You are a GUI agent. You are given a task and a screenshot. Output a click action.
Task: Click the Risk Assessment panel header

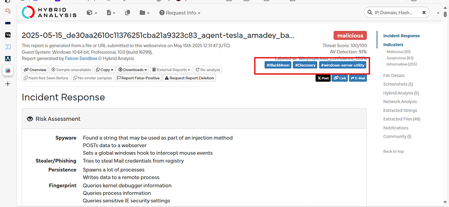[194, 119]
